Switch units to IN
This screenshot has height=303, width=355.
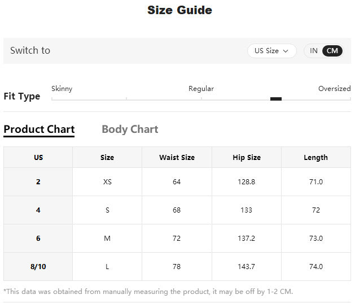(x=314, y=51)
